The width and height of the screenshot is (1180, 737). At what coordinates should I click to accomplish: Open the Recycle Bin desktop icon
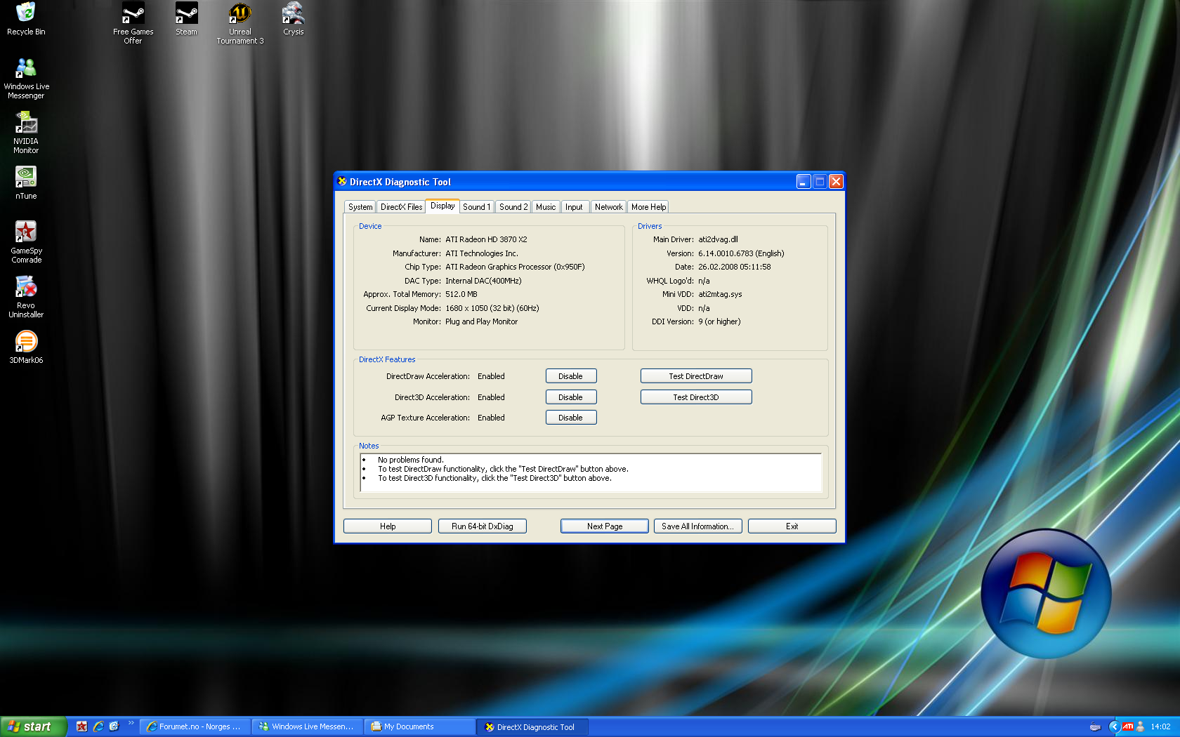[26, 14]
